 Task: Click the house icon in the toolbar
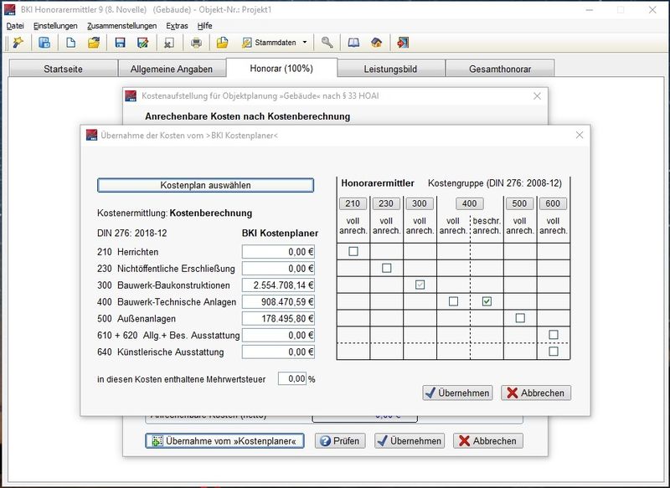click(377, 43)
